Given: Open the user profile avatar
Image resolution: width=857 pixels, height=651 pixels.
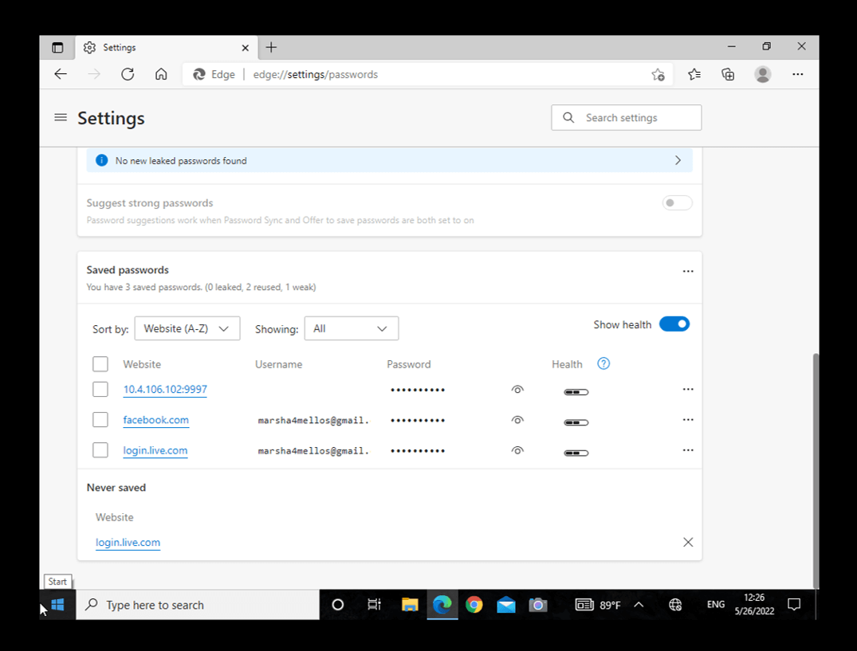Looking at the screenshot, I should tap(762, 74).
